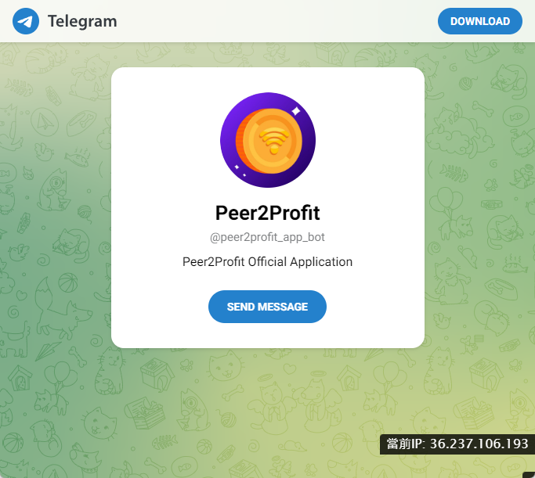Click the 當前IP label overlay
This screenshot has height=478, width=535.
coord(406,444)
